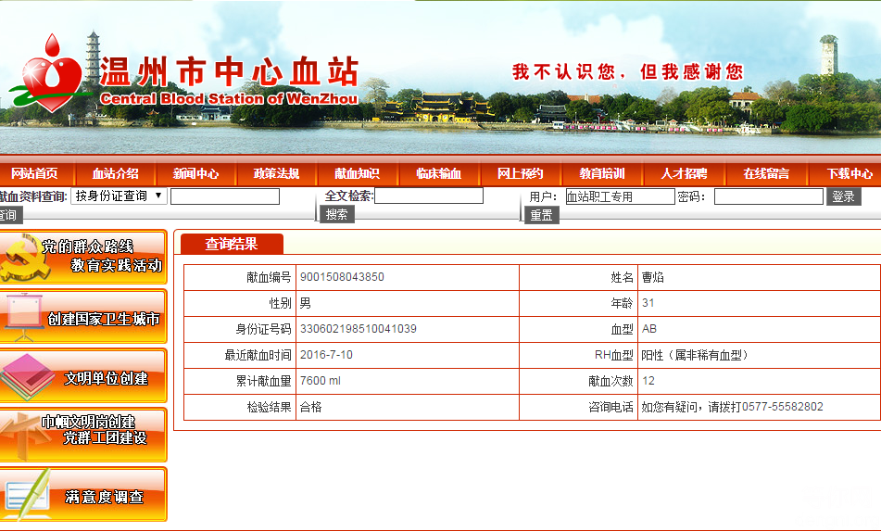Open the 下载中心 menu item

[x=849, y=173]
